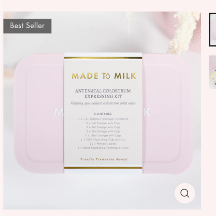216x216 pixels.
Task: Select the second product thumbnail
Action: pyautogui.click(x=213, y=72)
